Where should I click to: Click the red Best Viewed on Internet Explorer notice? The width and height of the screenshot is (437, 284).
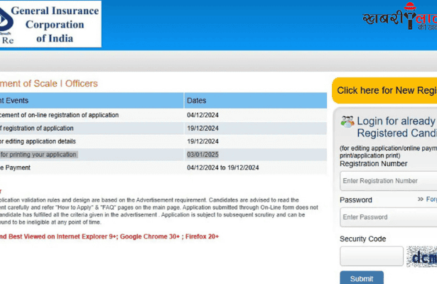click(x=109, y=236)
